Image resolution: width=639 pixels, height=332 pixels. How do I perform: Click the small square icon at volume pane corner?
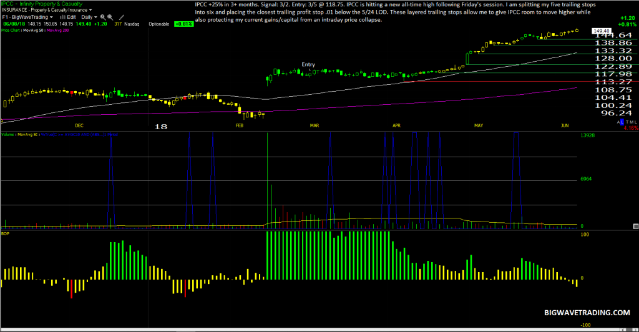(636, 226)
